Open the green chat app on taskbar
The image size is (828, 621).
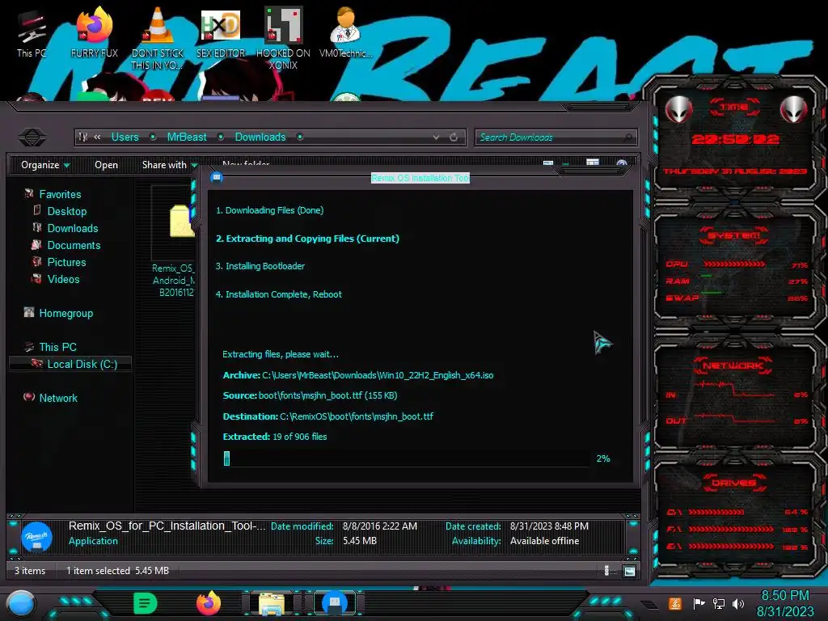[146, 603]
